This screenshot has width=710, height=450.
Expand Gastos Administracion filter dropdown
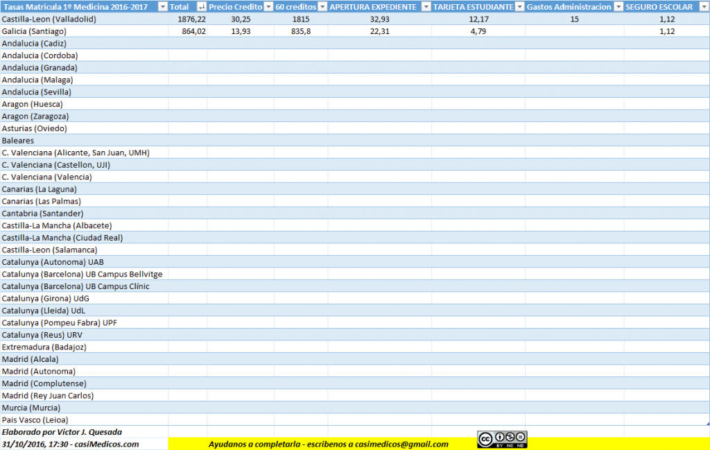618,7
